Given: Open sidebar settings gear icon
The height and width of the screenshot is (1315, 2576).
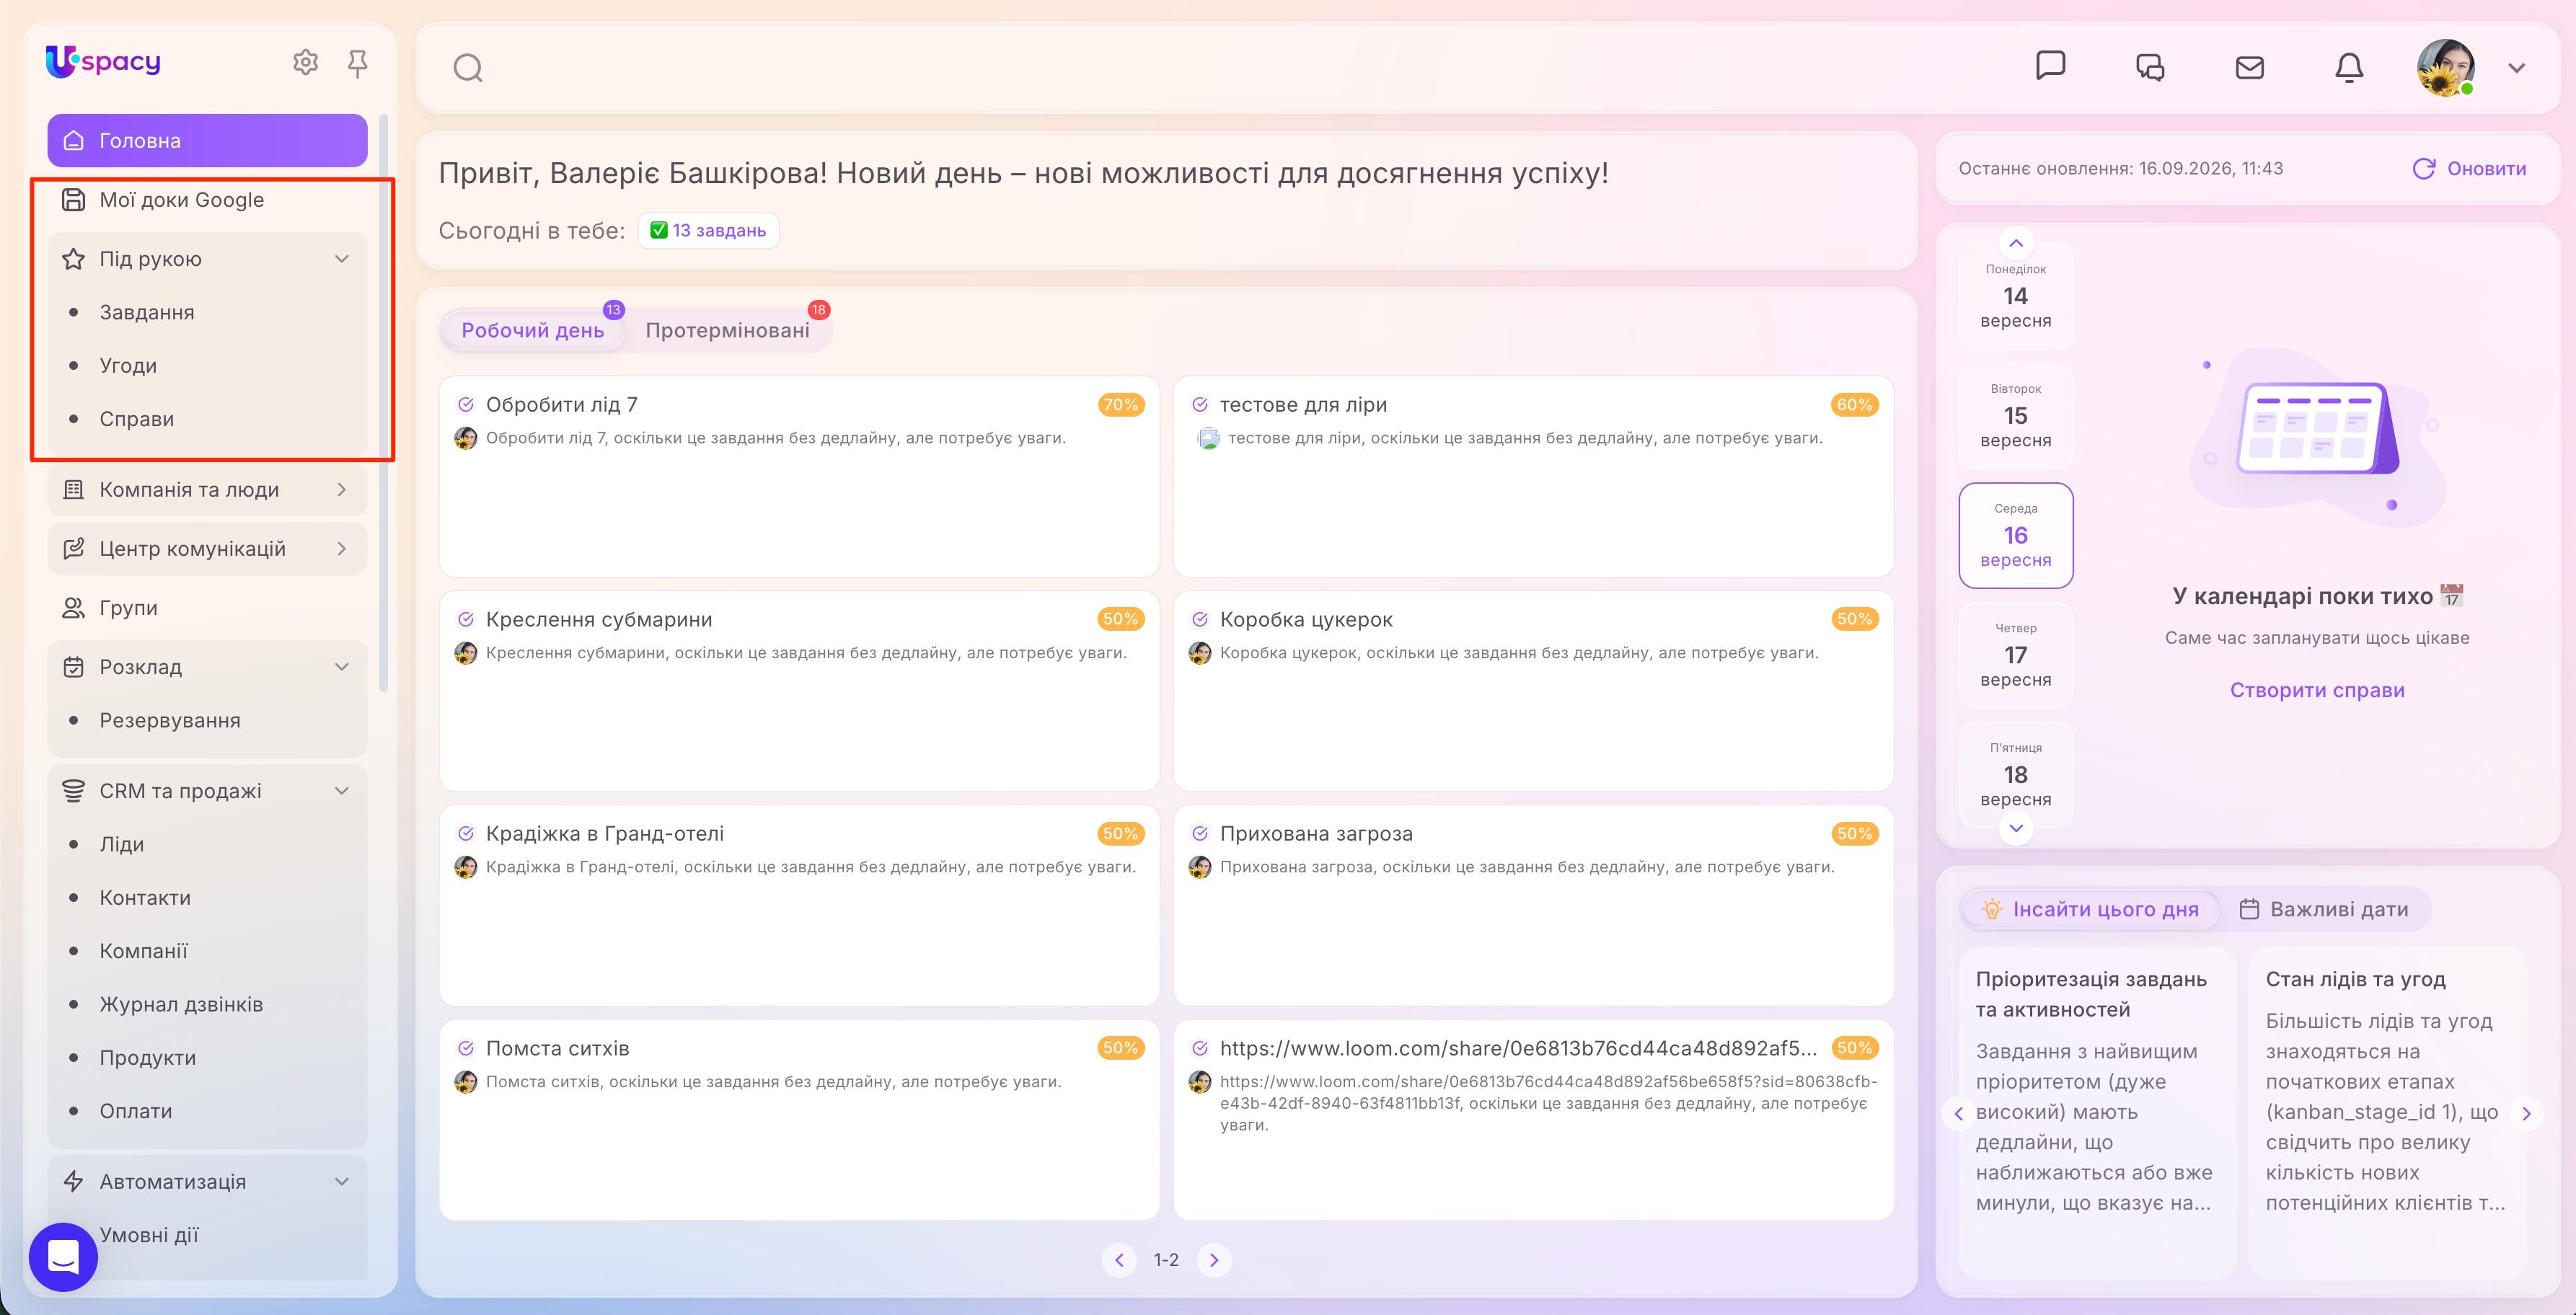Looking at the screenshot, I should coord(305,63).
